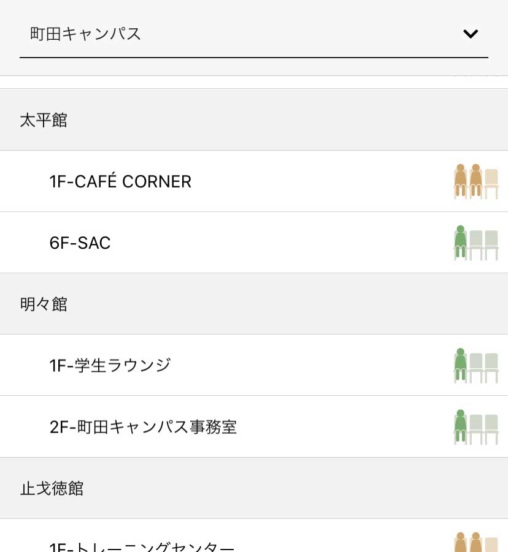Tap the green congestion icon for 6F-SAC
Viewport: 508px width, 552px height.
coord(476,243)
